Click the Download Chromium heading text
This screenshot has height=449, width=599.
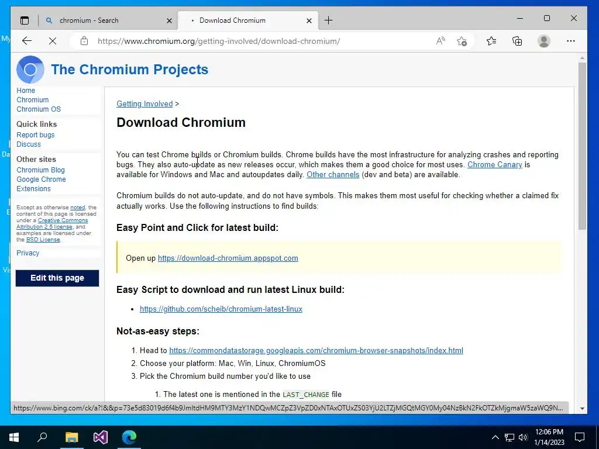(181, 123)
